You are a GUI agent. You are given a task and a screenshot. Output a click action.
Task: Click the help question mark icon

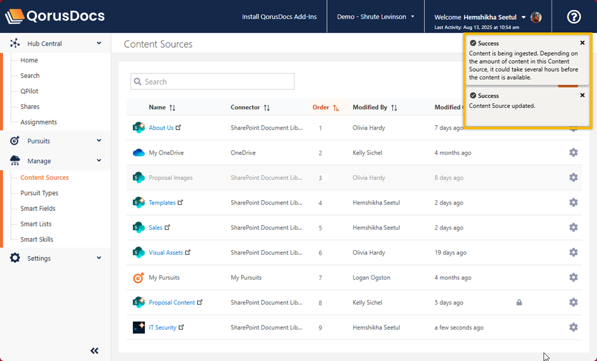[574, 17]
